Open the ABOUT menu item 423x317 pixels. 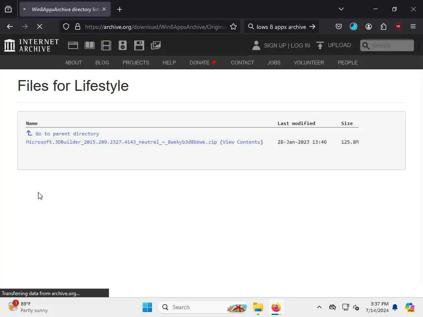click(74, 63)
